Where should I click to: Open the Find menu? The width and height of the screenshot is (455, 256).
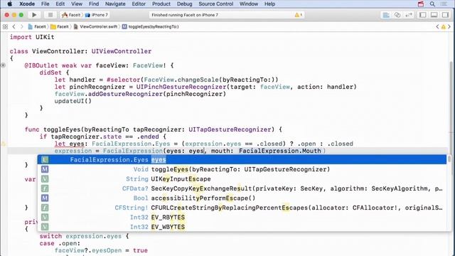pyautogui.click(x=94, y=4)
